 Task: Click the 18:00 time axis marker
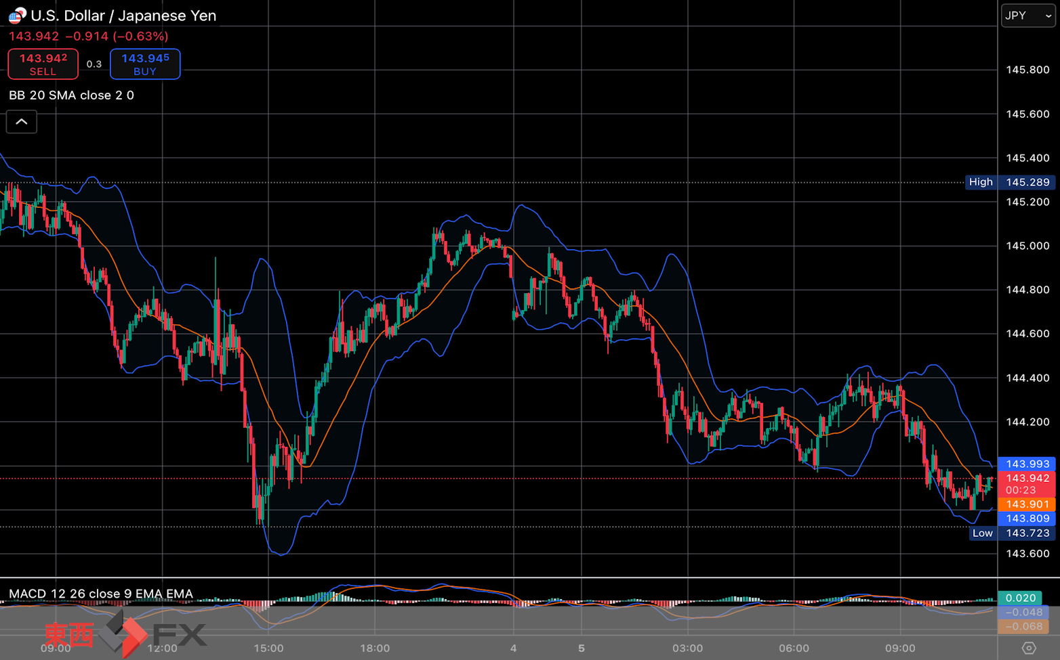[x=375, y=648]
